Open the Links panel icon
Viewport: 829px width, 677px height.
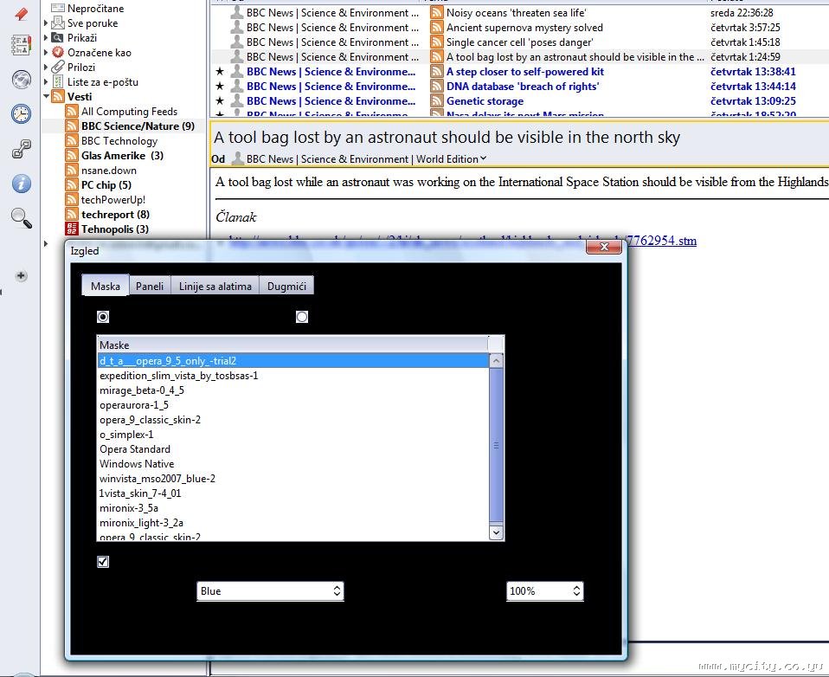21,149
